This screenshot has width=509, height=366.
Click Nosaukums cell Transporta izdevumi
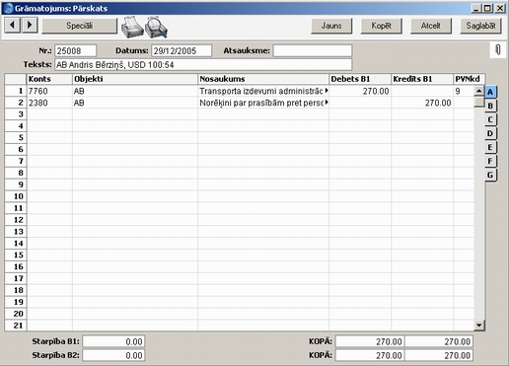click(263, 91)
